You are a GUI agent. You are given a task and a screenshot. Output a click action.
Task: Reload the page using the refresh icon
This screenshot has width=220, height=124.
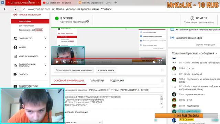pos(24,9)
